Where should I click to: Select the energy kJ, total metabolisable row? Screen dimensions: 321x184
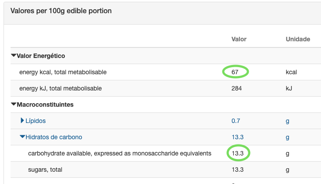click(60, 88)
